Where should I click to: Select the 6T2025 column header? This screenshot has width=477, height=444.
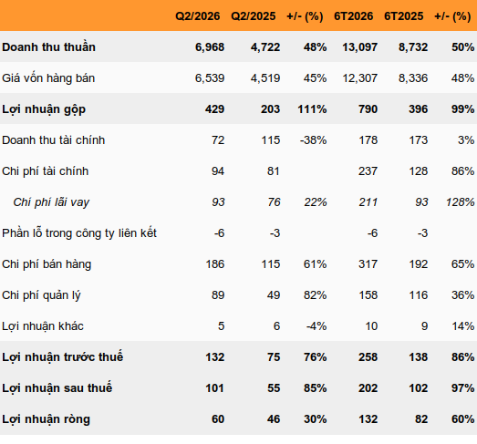tap(403, 16)
